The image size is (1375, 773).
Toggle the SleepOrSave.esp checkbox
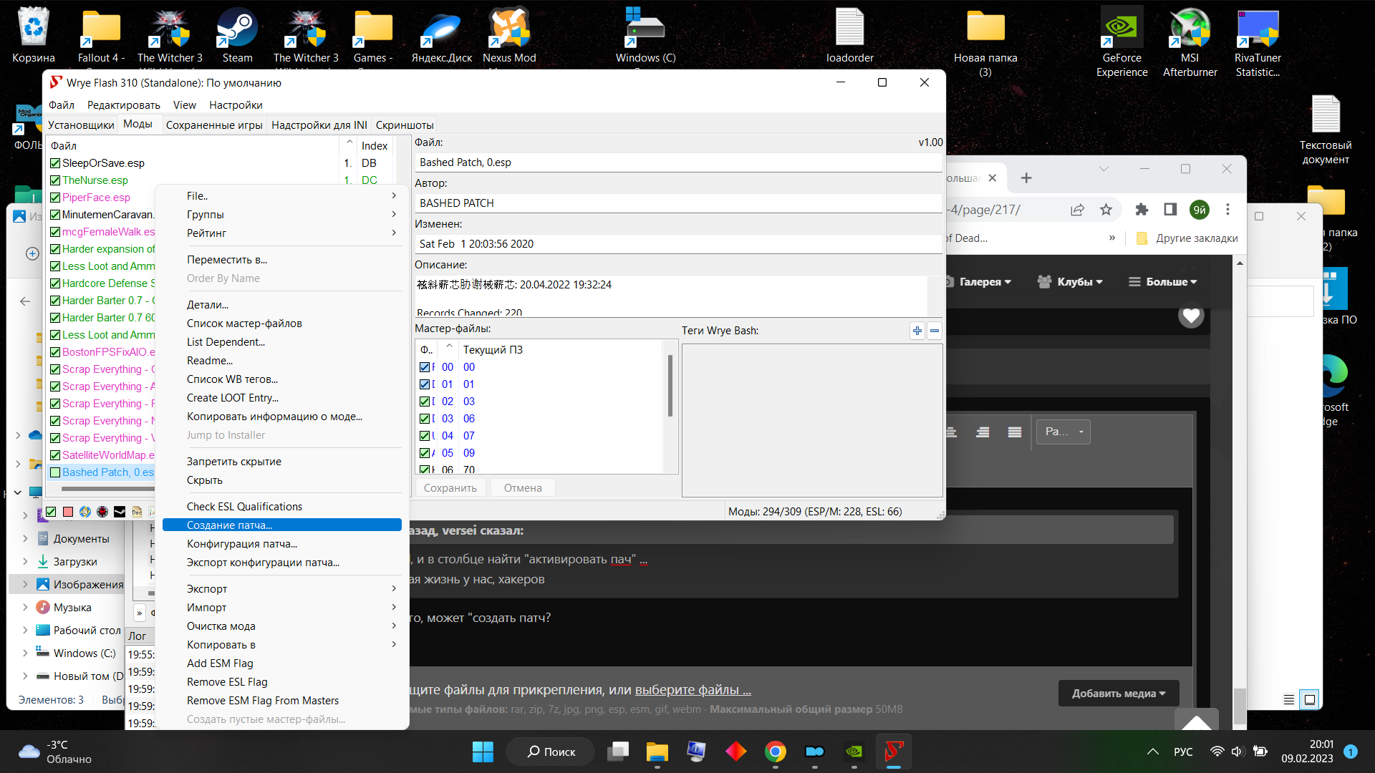coord(55,163)
